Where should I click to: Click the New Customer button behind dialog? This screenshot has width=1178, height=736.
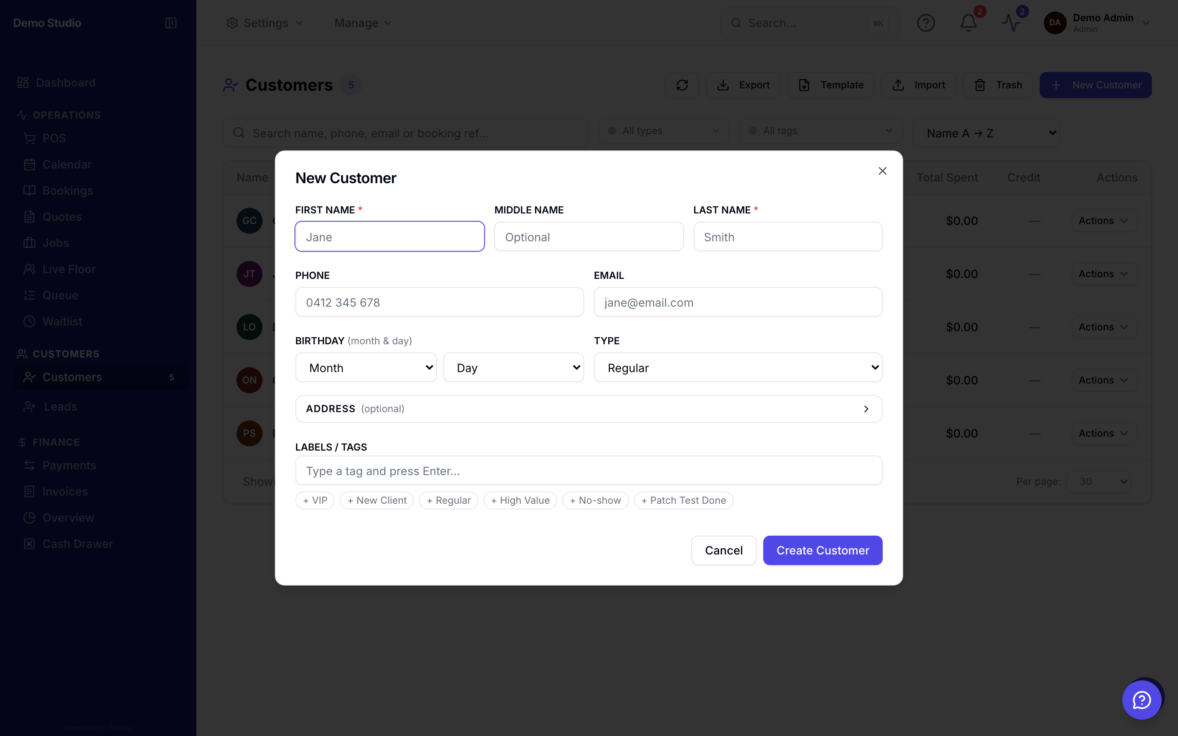[1095, 85]
